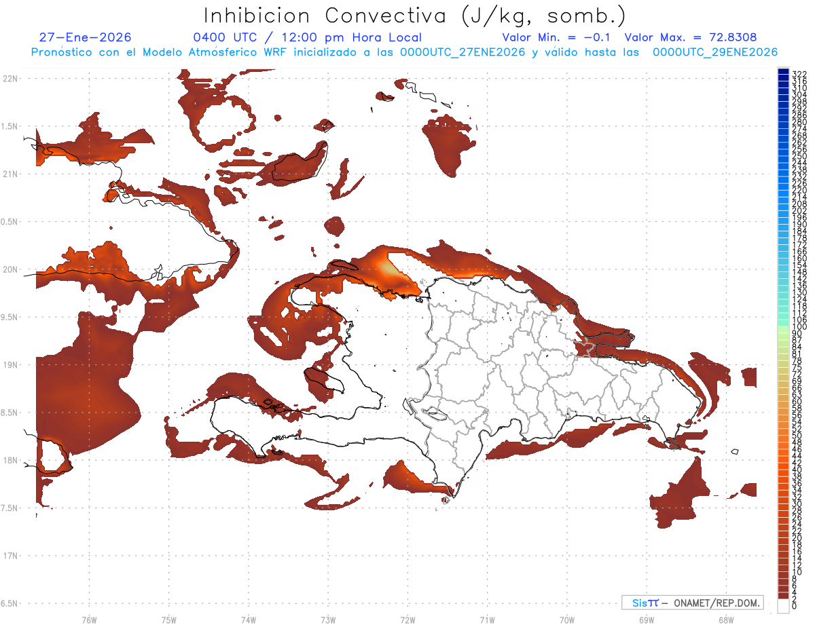Click the dark navy swatch atop the colorbar
This screenshot has height=629, width=815.
pyautogui.click(x=783, y=72)
